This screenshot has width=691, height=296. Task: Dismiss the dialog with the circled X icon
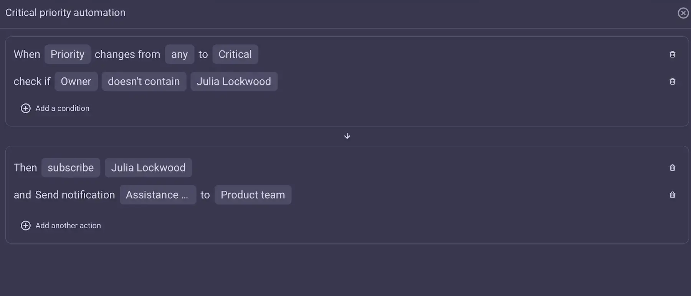pyautogui.click(x=683, y=13)
